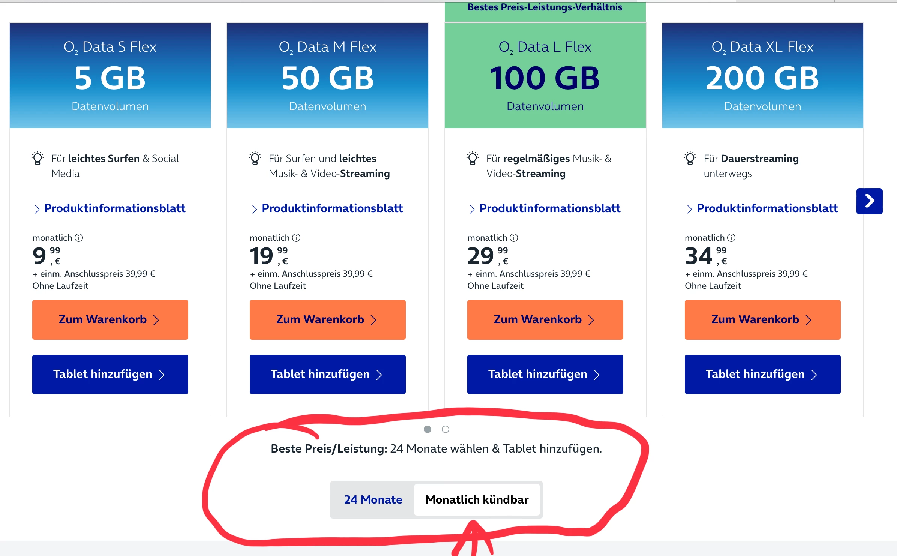897x556 pixels.
Task: Click info icon beside monatlich for Data XL Flex
Action: [x=731, y=238]
